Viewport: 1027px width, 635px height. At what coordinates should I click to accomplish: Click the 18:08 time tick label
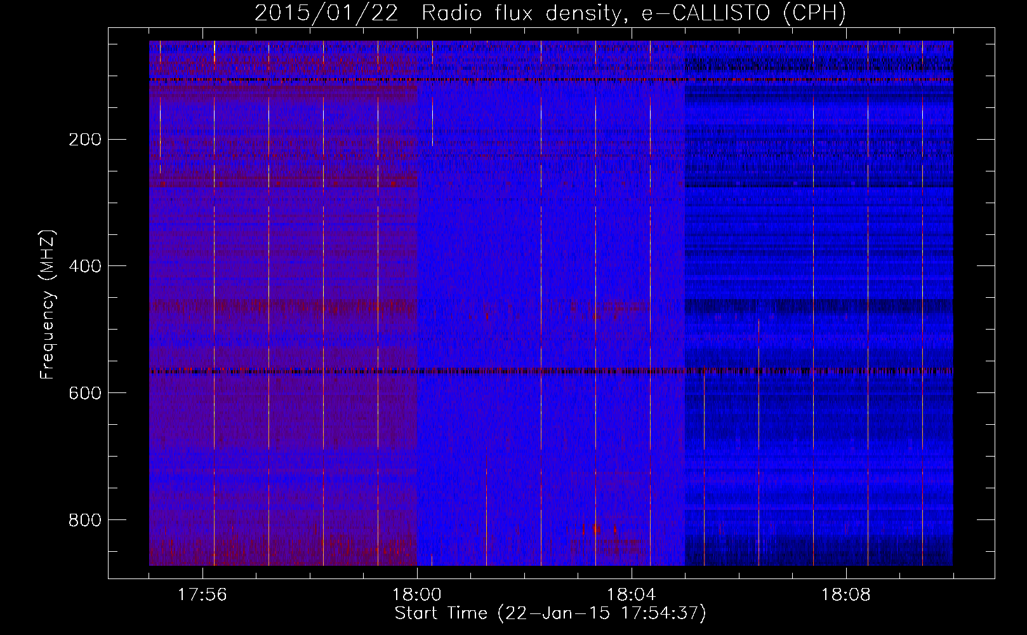click(846, 595)
